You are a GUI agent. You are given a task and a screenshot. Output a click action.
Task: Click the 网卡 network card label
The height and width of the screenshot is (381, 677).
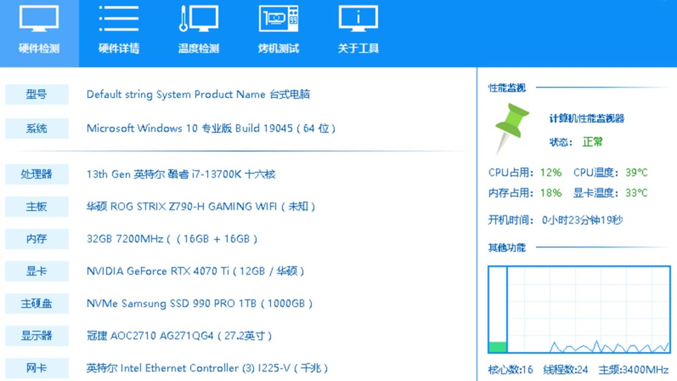[36, 368]
